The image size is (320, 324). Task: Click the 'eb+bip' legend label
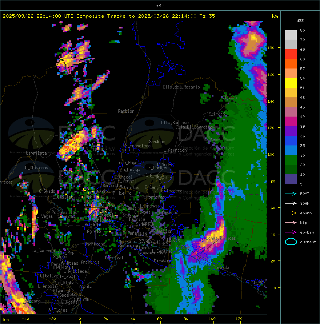tap(307, 232)
